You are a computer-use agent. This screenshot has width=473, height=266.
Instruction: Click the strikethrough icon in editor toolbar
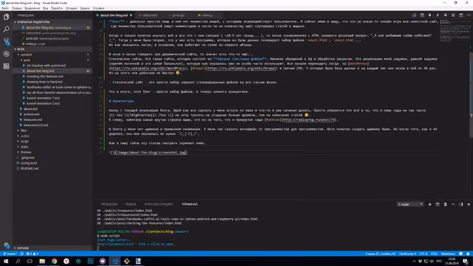pos(445,15)
